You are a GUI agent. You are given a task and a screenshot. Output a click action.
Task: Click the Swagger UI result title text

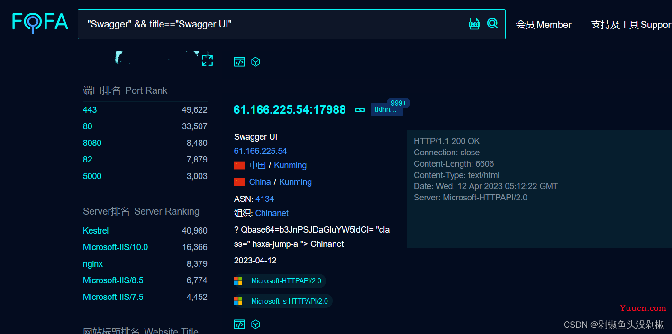coord(256,137)
